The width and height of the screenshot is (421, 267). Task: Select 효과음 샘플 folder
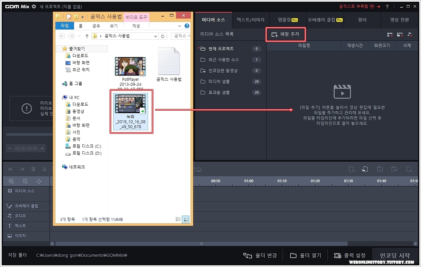coord(230,92)
